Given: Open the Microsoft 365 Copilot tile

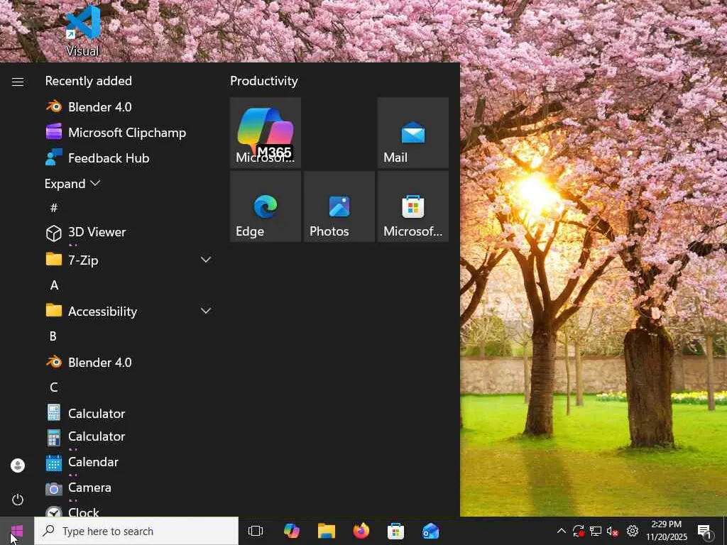Looking at the screenshot, I should (x=266, y=133).
